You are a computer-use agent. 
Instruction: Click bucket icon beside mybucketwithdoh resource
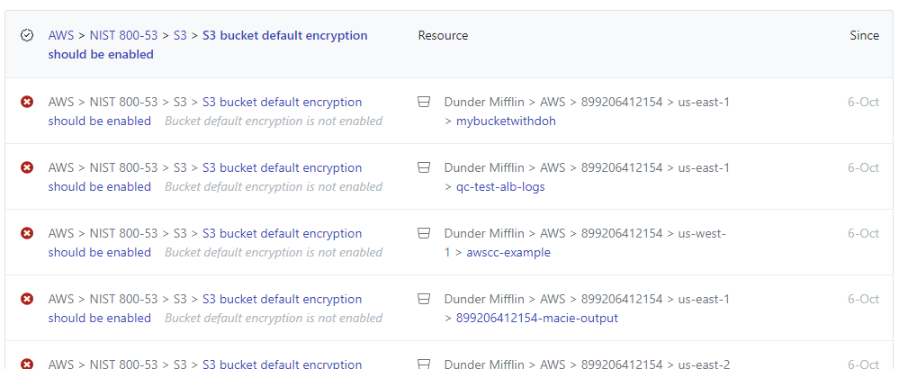[x=423, y=102]
